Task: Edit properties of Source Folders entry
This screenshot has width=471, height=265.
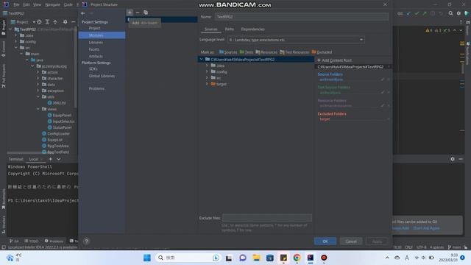Action: 383,79
